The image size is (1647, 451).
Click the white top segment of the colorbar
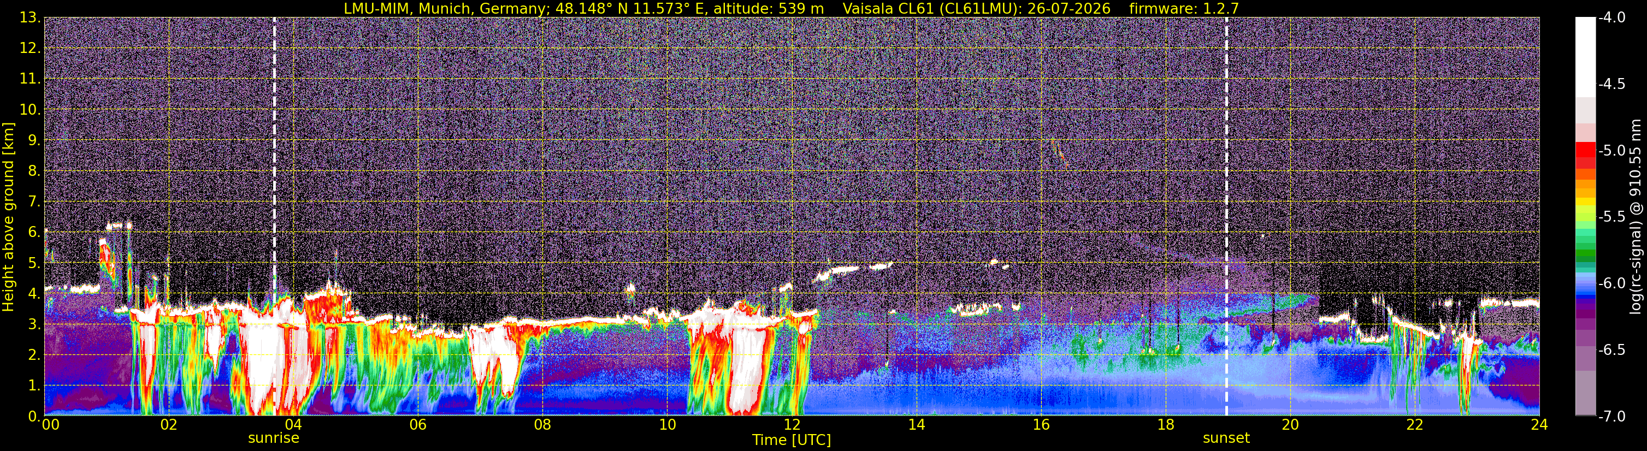pos(1585,57)
